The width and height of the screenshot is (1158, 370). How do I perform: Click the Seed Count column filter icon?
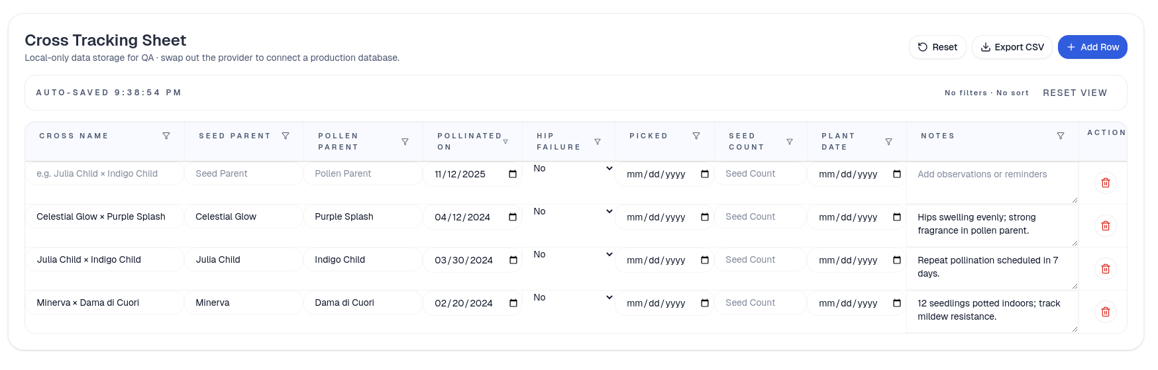tap(790, 142)
